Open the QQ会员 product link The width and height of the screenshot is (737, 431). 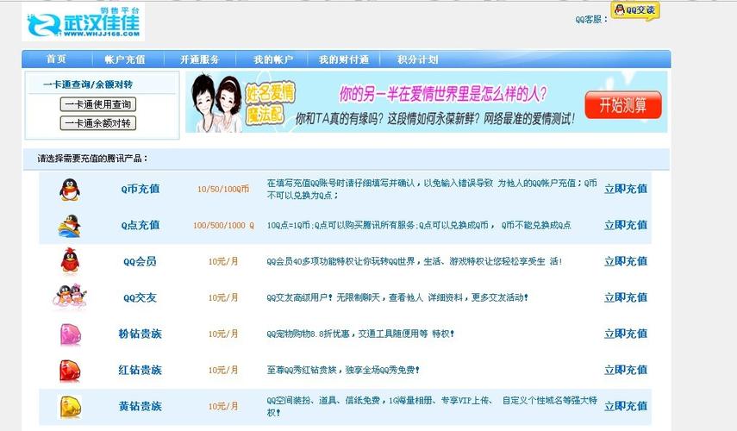(x=140, y=261)
